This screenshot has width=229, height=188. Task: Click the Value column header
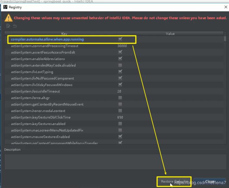tap(170, 34)
